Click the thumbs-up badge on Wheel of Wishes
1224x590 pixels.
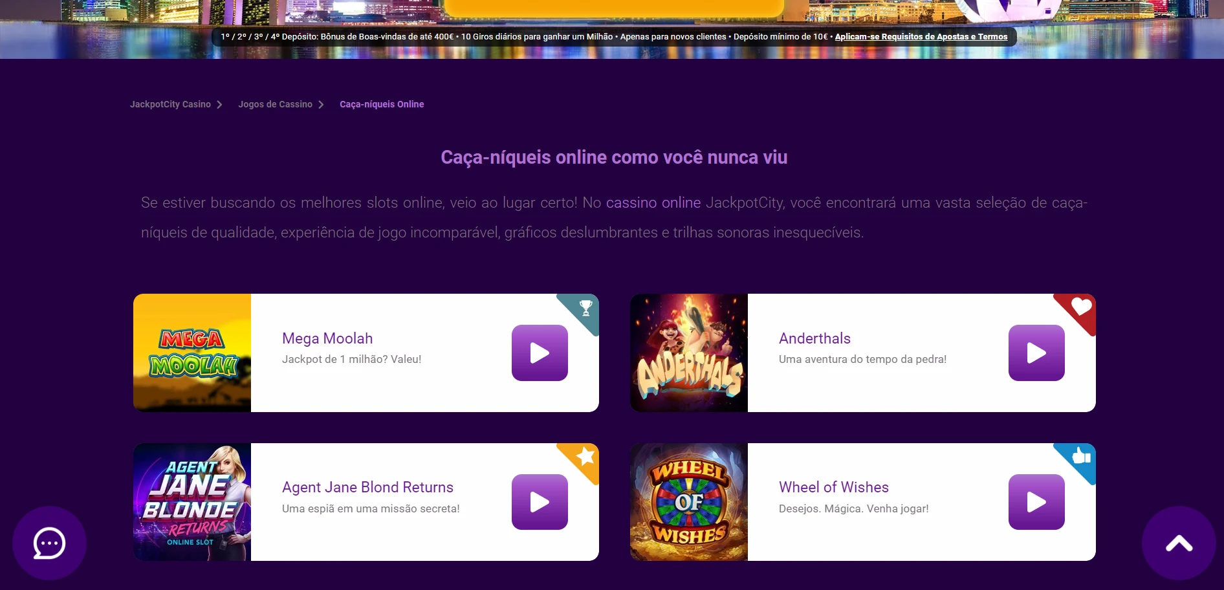tap(1082, 456)
